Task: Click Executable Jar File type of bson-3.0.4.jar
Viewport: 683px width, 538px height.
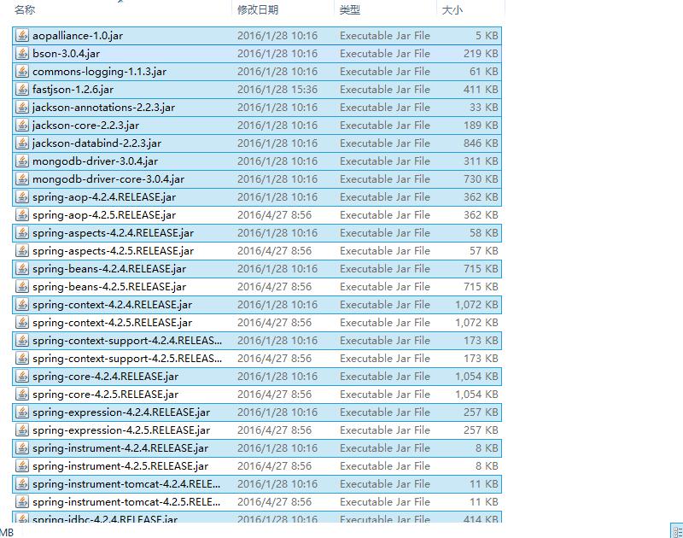Action: 385,54
